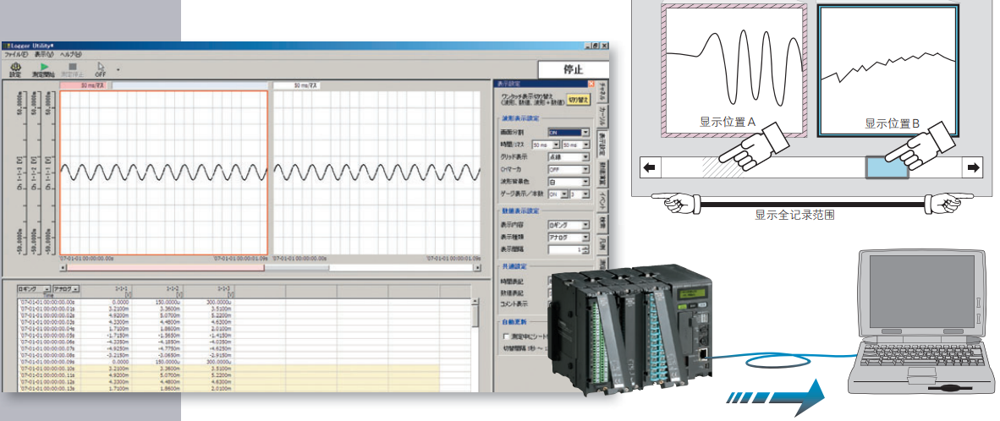Click the 显示位置 A waveform thumbnail
Image resolution: width=1000 pixels, height=421 pixels.
click(x=733, y=70)
